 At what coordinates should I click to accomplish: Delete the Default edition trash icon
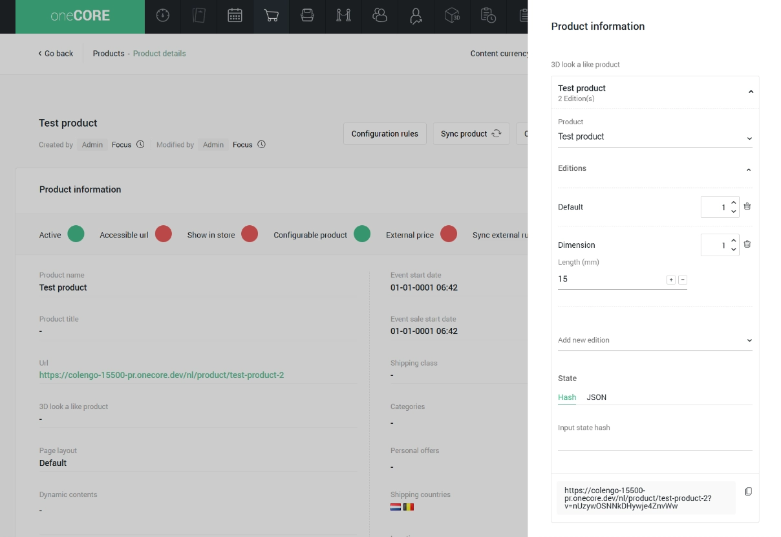point(747,206)
